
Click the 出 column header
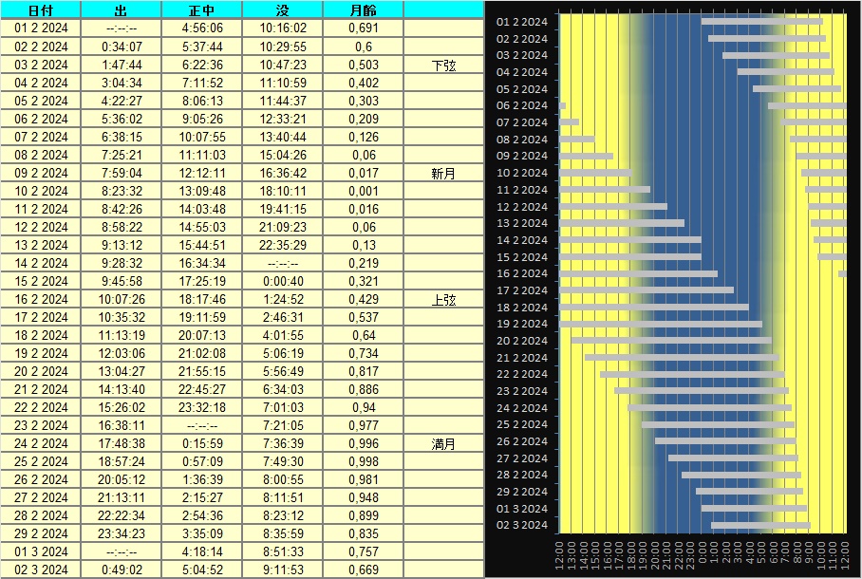pos(121,10)
